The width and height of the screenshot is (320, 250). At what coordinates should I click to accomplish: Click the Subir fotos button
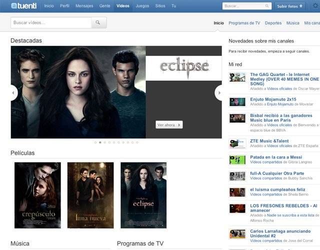289,6
